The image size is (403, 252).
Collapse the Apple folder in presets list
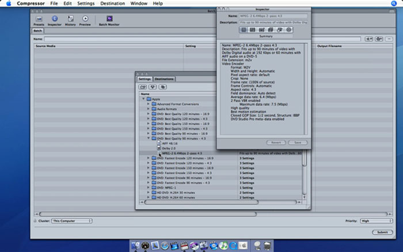point(143,99)
